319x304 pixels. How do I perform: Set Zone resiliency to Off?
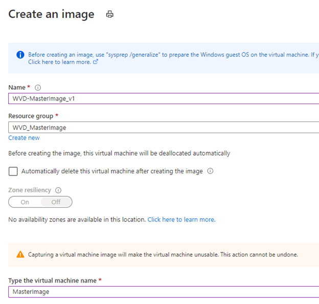[56, 202]
